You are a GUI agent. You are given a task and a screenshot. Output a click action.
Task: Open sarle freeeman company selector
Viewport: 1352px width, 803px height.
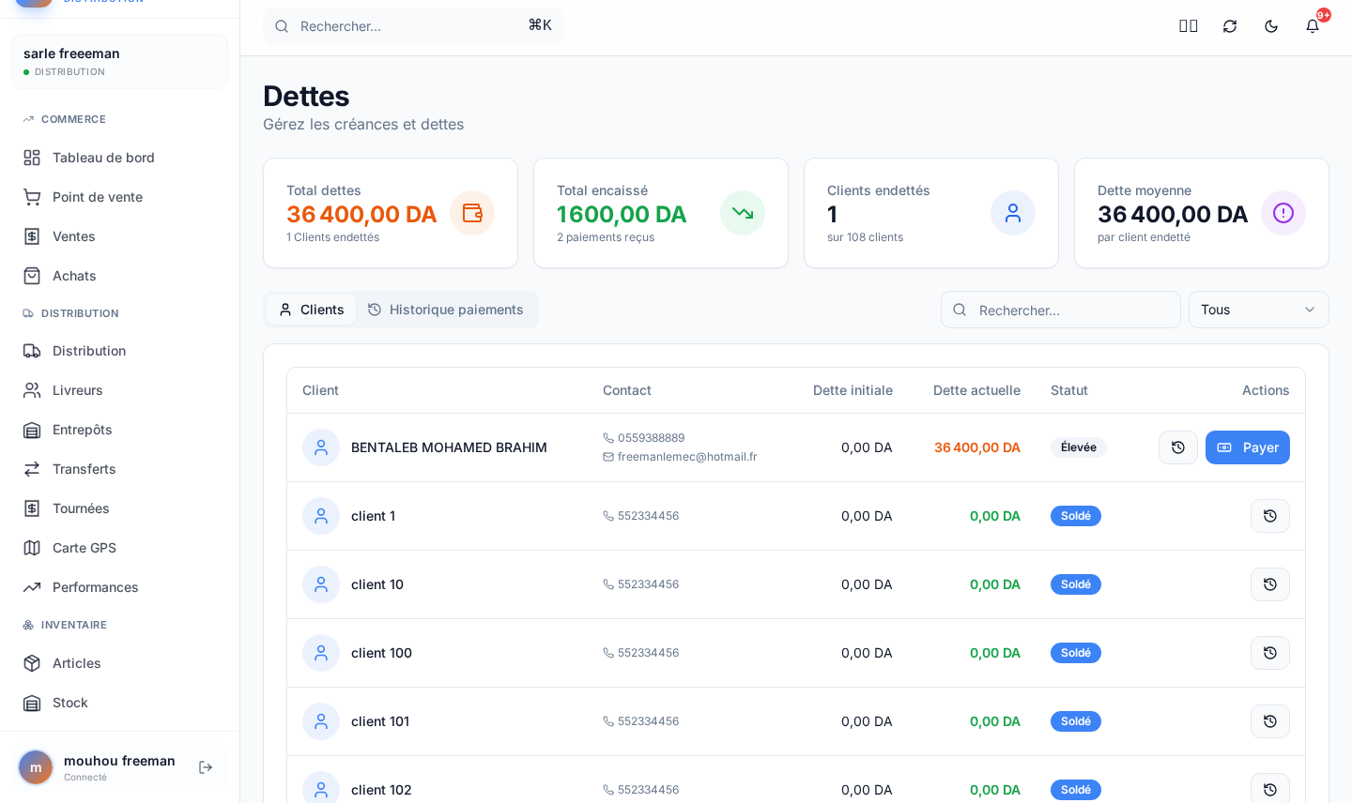pyautogui.click(x=119, y=62)
